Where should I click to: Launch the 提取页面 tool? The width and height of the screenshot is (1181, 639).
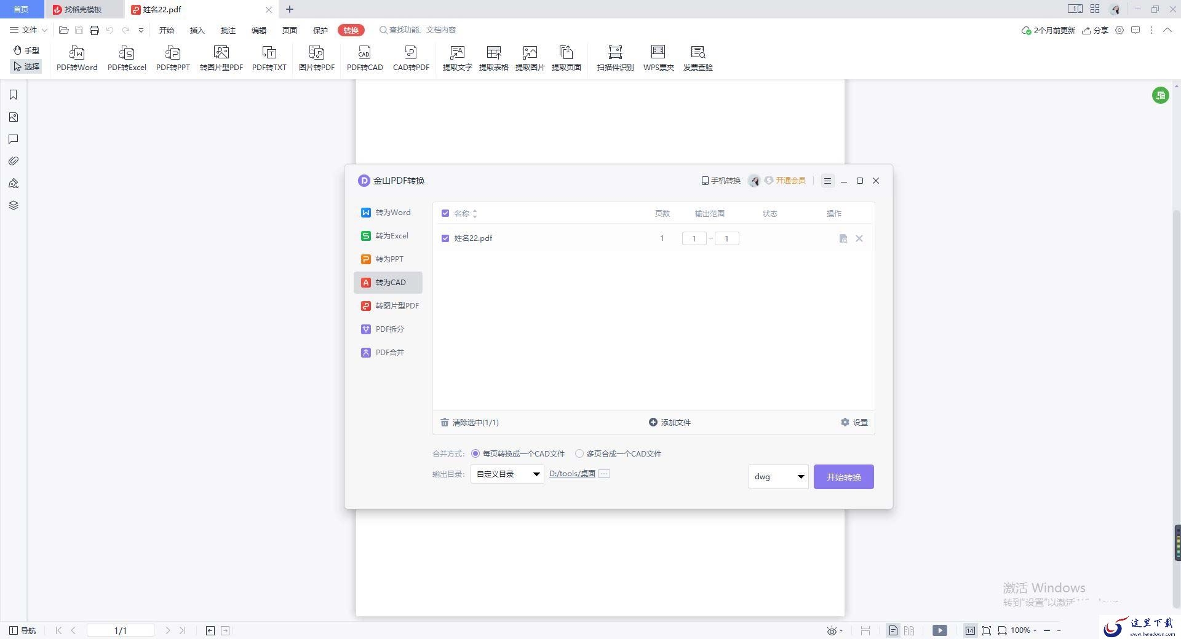click(x=566, y=58)
